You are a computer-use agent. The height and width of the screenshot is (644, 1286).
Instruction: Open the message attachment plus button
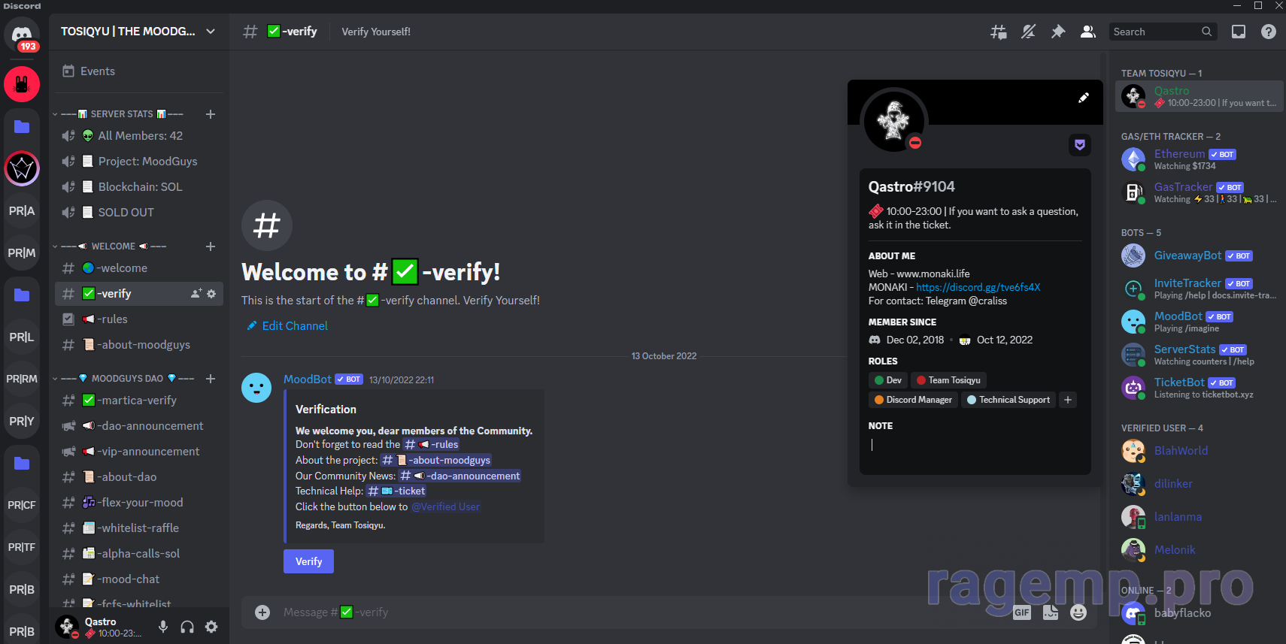262,612
